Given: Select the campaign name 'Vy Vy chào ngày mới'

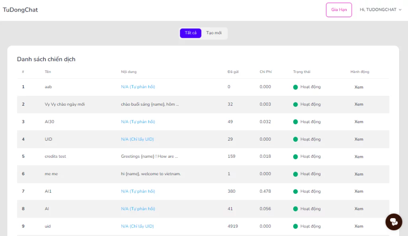Looking at the screenshot, I should (65, 104).
